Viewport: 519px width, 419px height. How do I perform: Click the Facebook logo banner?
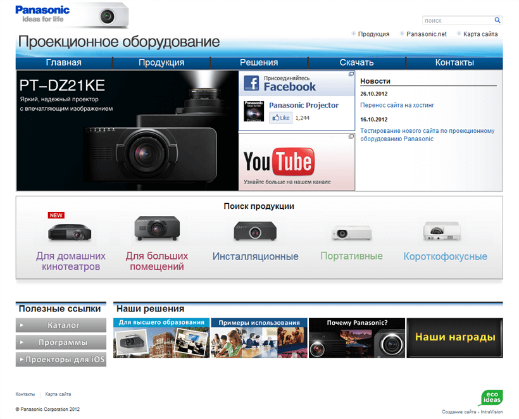pyautogui.click(x=280, y=83)
